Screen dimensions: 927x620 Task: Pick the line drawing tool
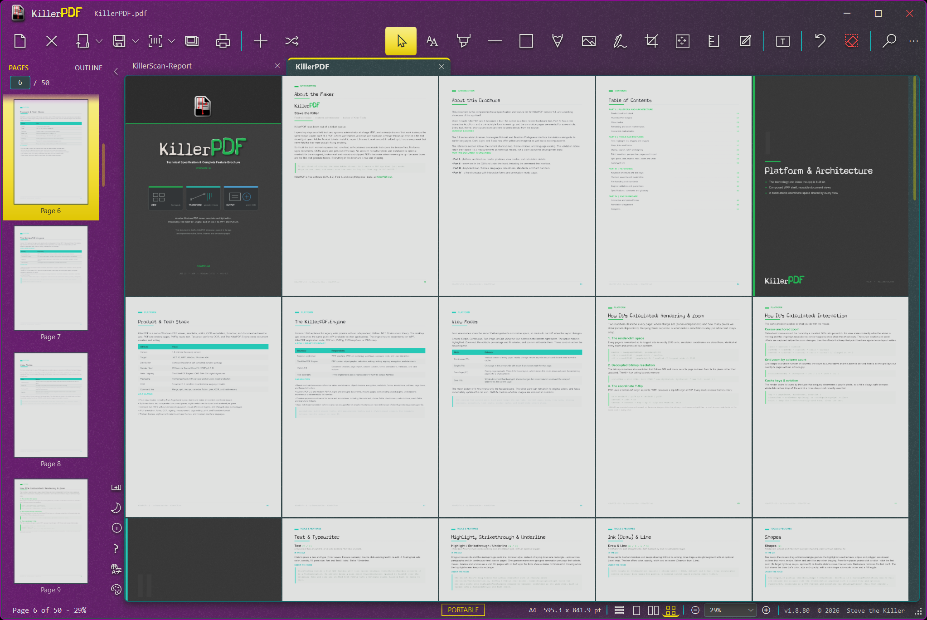tap(495, 41)
